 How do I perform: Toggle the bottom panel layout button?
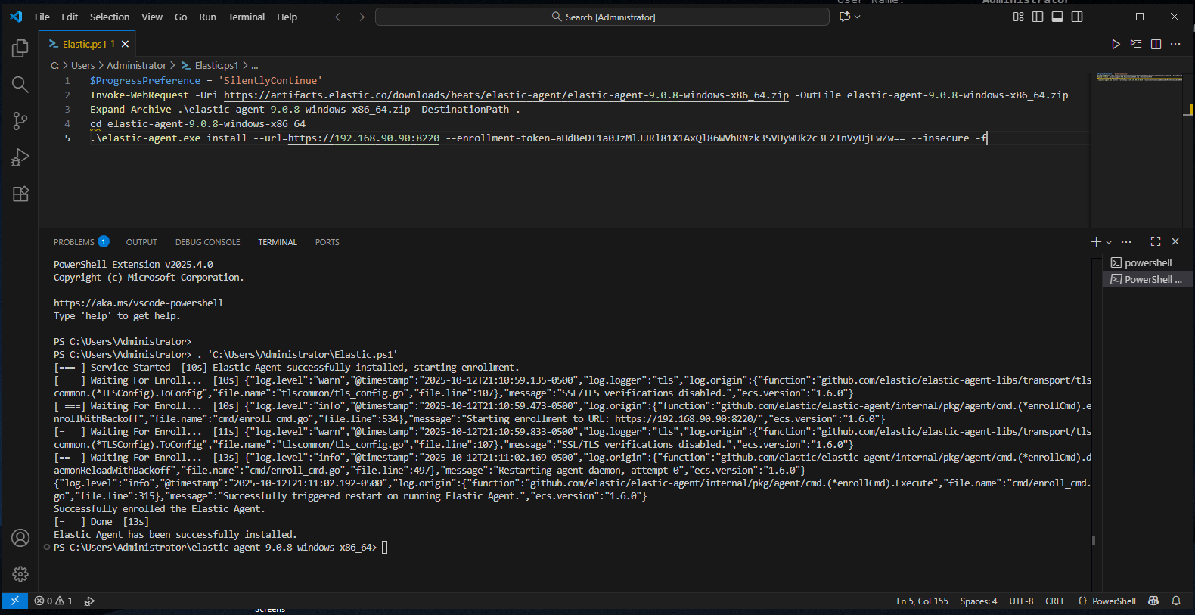(x=1057, y=17)
